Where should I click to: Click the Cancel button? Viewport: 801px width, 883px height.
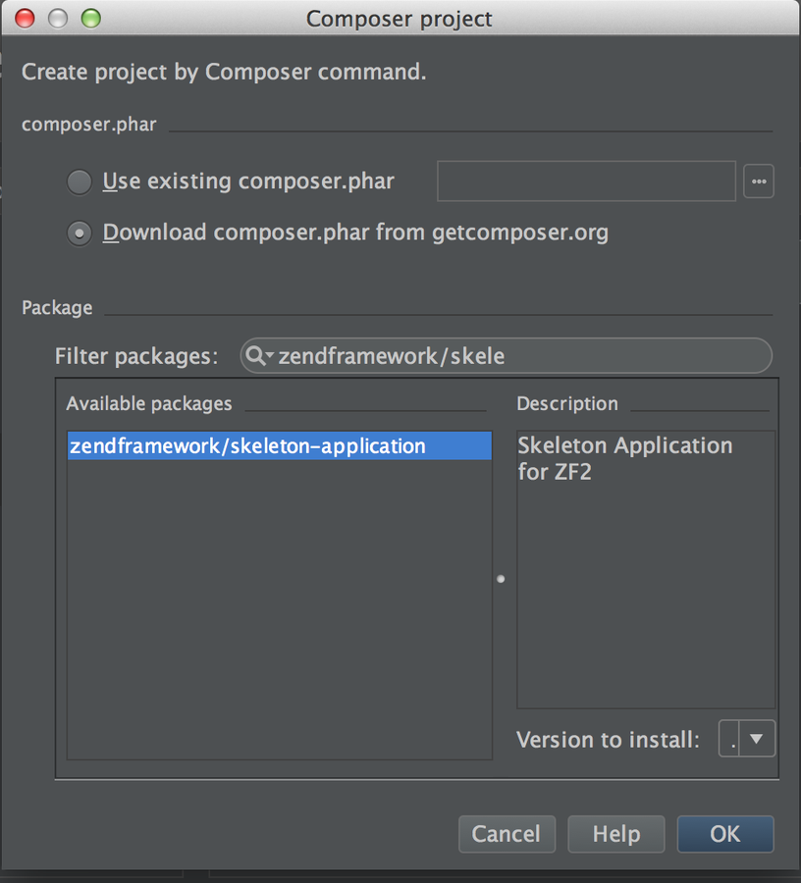pos(507,834)
